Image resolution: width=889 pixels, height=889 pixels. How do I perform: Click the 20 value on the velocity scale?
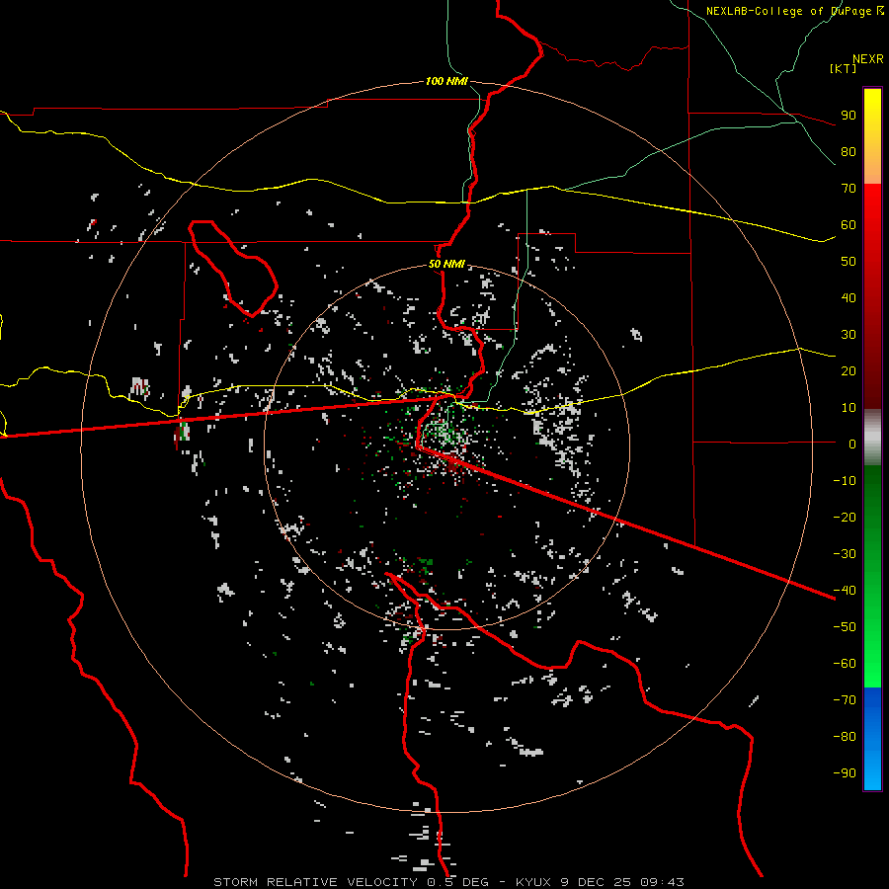click(849, 370)
